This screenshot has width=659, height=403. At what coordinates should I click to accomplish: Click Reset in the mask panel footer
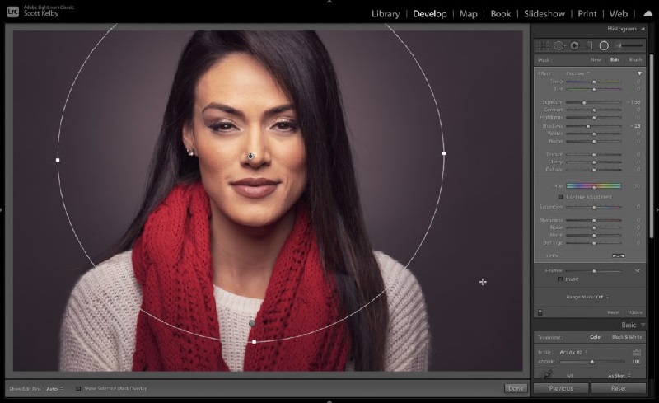[614, 312]
